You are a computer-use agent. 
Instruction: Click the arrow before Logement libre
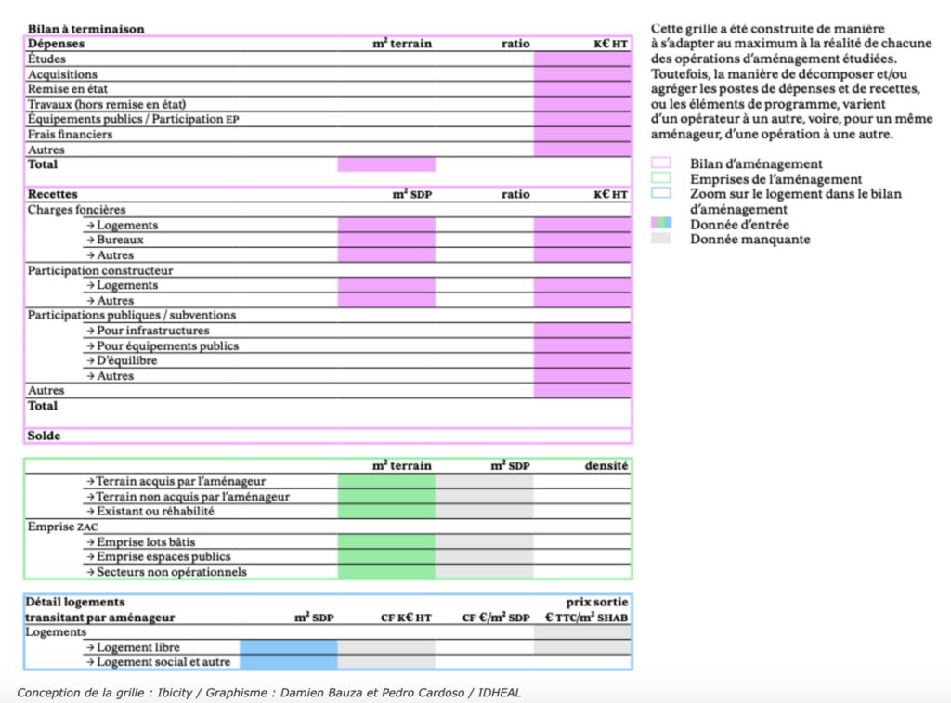[x=90, y=647]
